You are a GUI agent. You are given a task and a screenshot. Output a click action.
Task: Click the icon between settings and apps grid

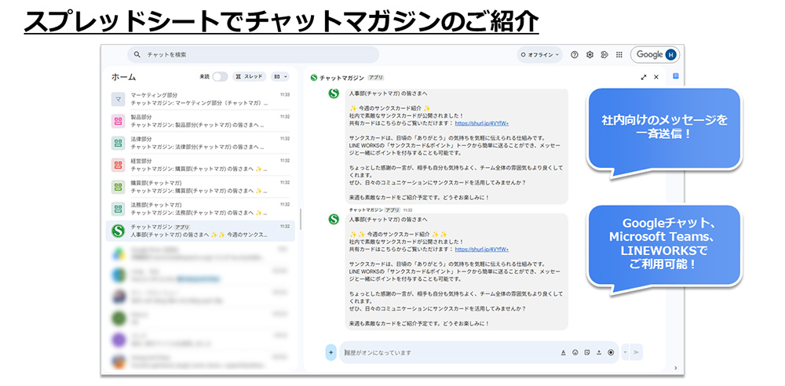tap(604, 55)
